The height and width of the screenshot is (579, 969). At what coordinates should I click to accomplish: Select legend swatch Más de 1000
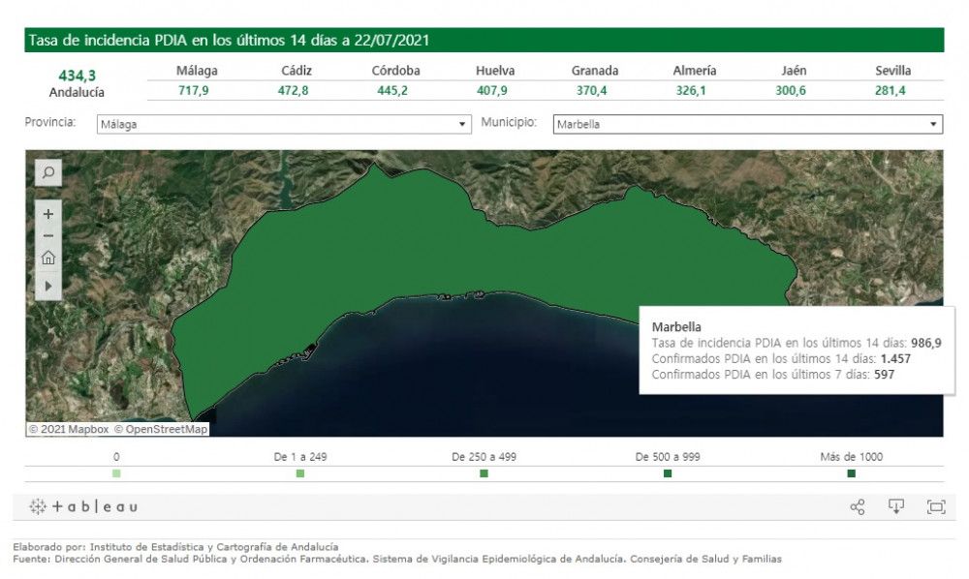click(851, 473)
